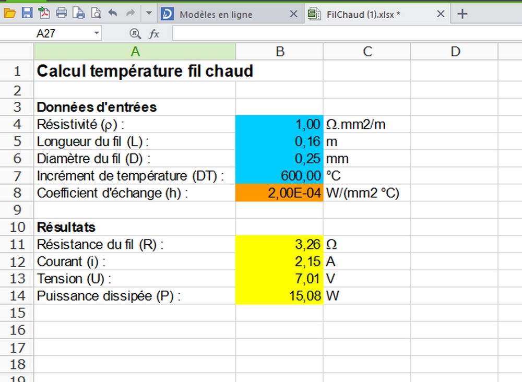Click inside the formula bar
Image resolution: width=522 pixels, height=382 pixels.
347,33
